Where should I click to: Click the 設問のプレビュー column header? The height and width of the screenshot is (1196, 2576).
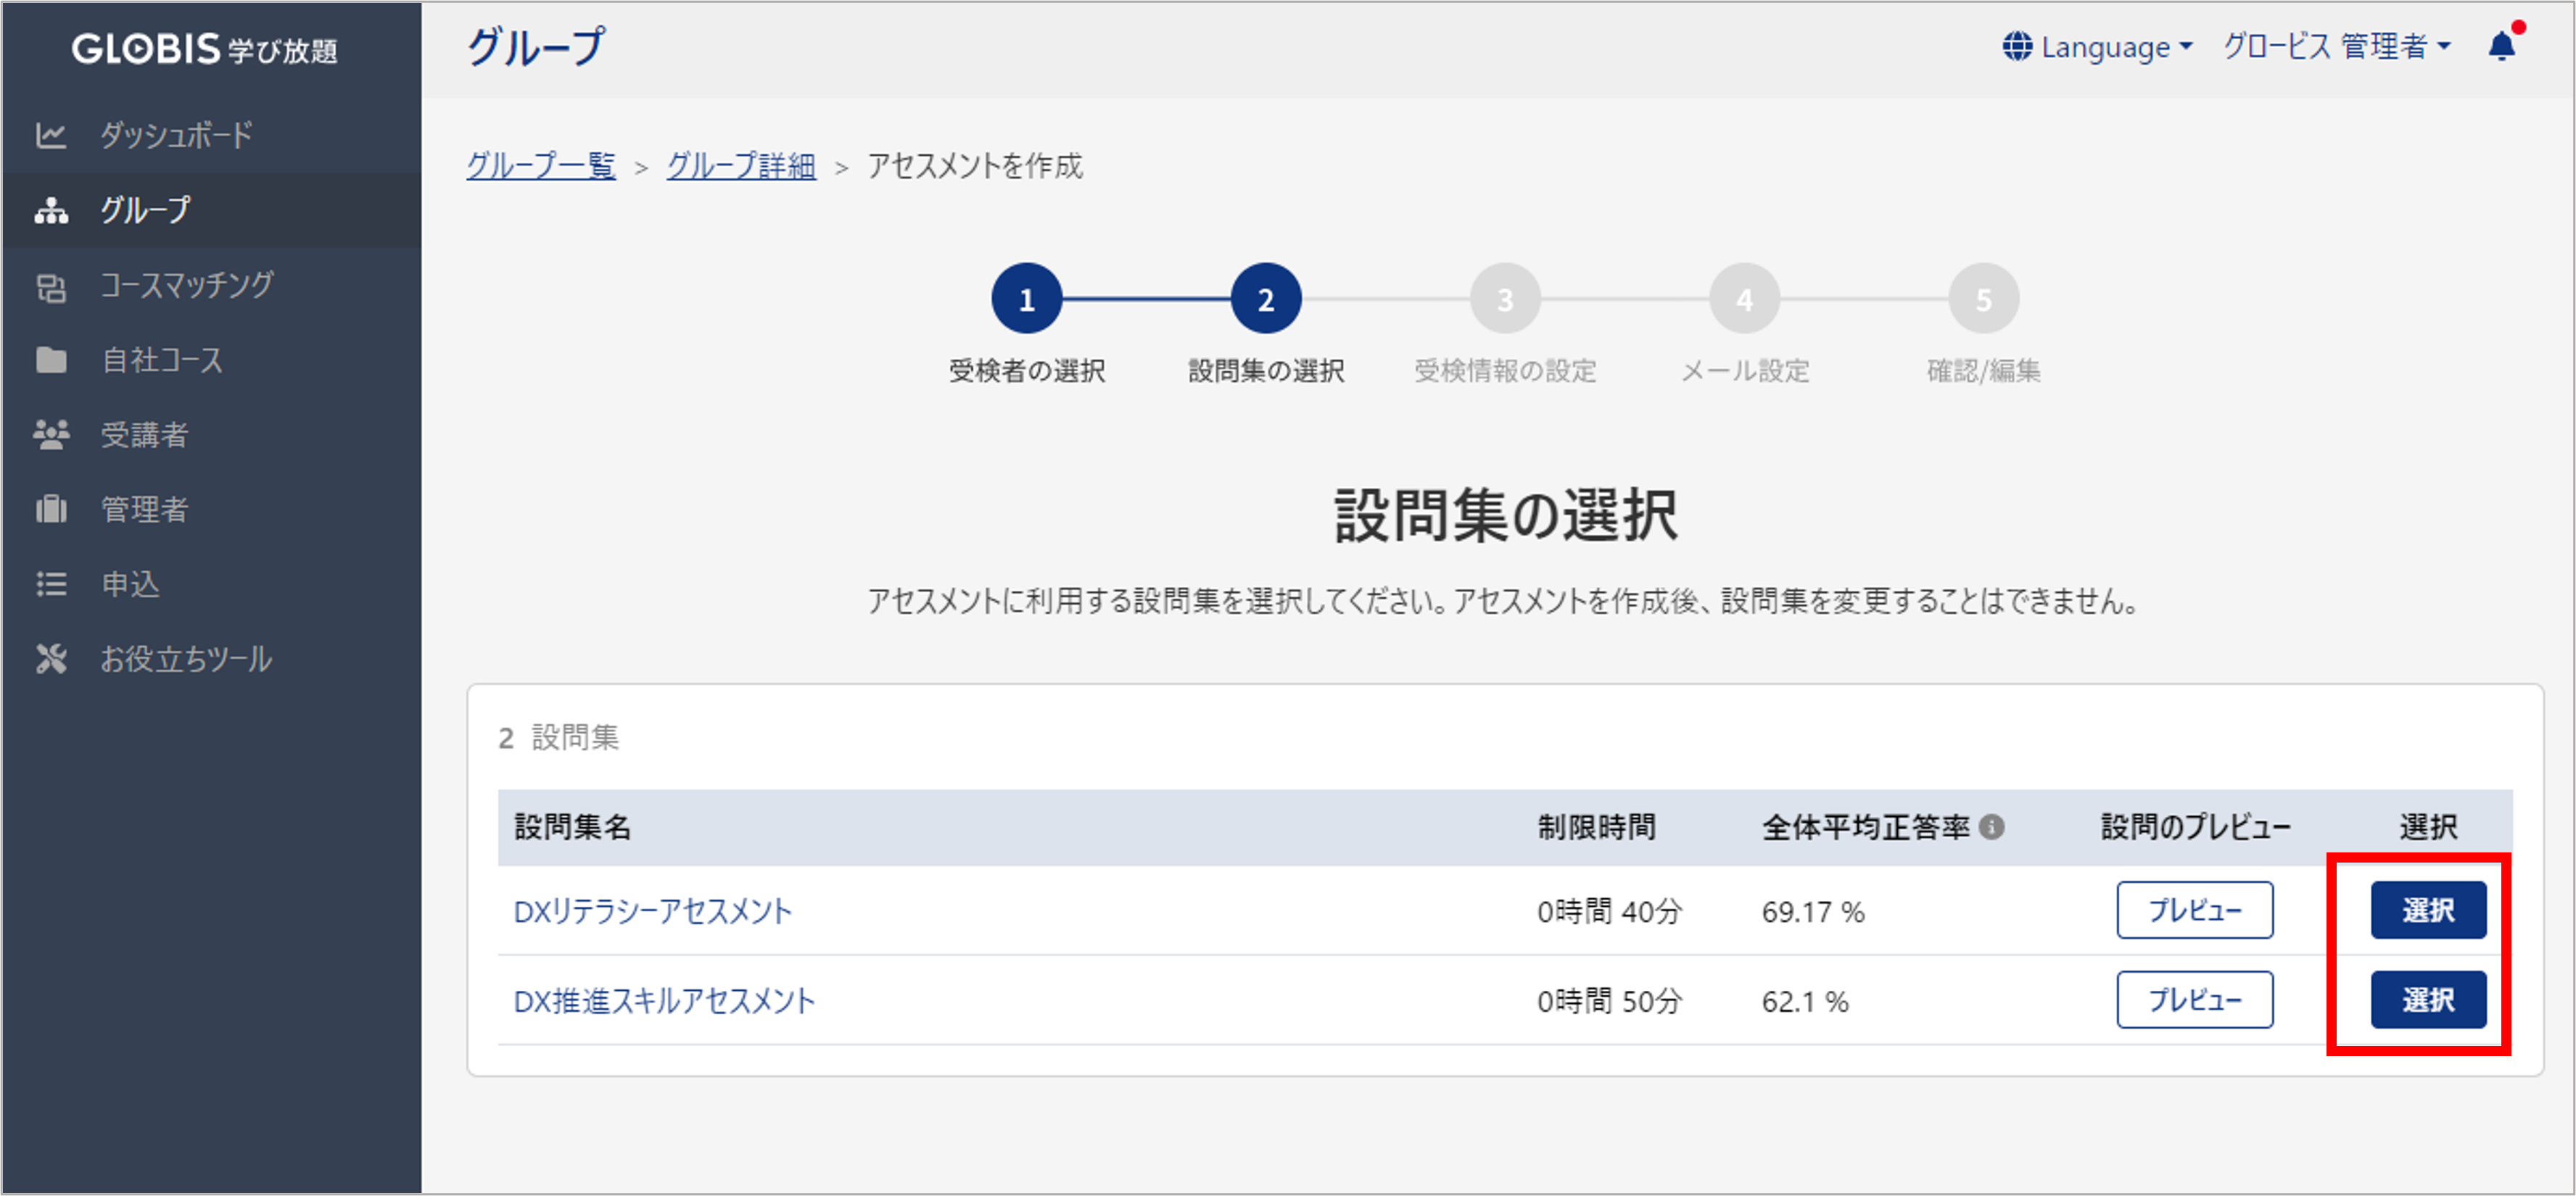(x=2195, y=827)
